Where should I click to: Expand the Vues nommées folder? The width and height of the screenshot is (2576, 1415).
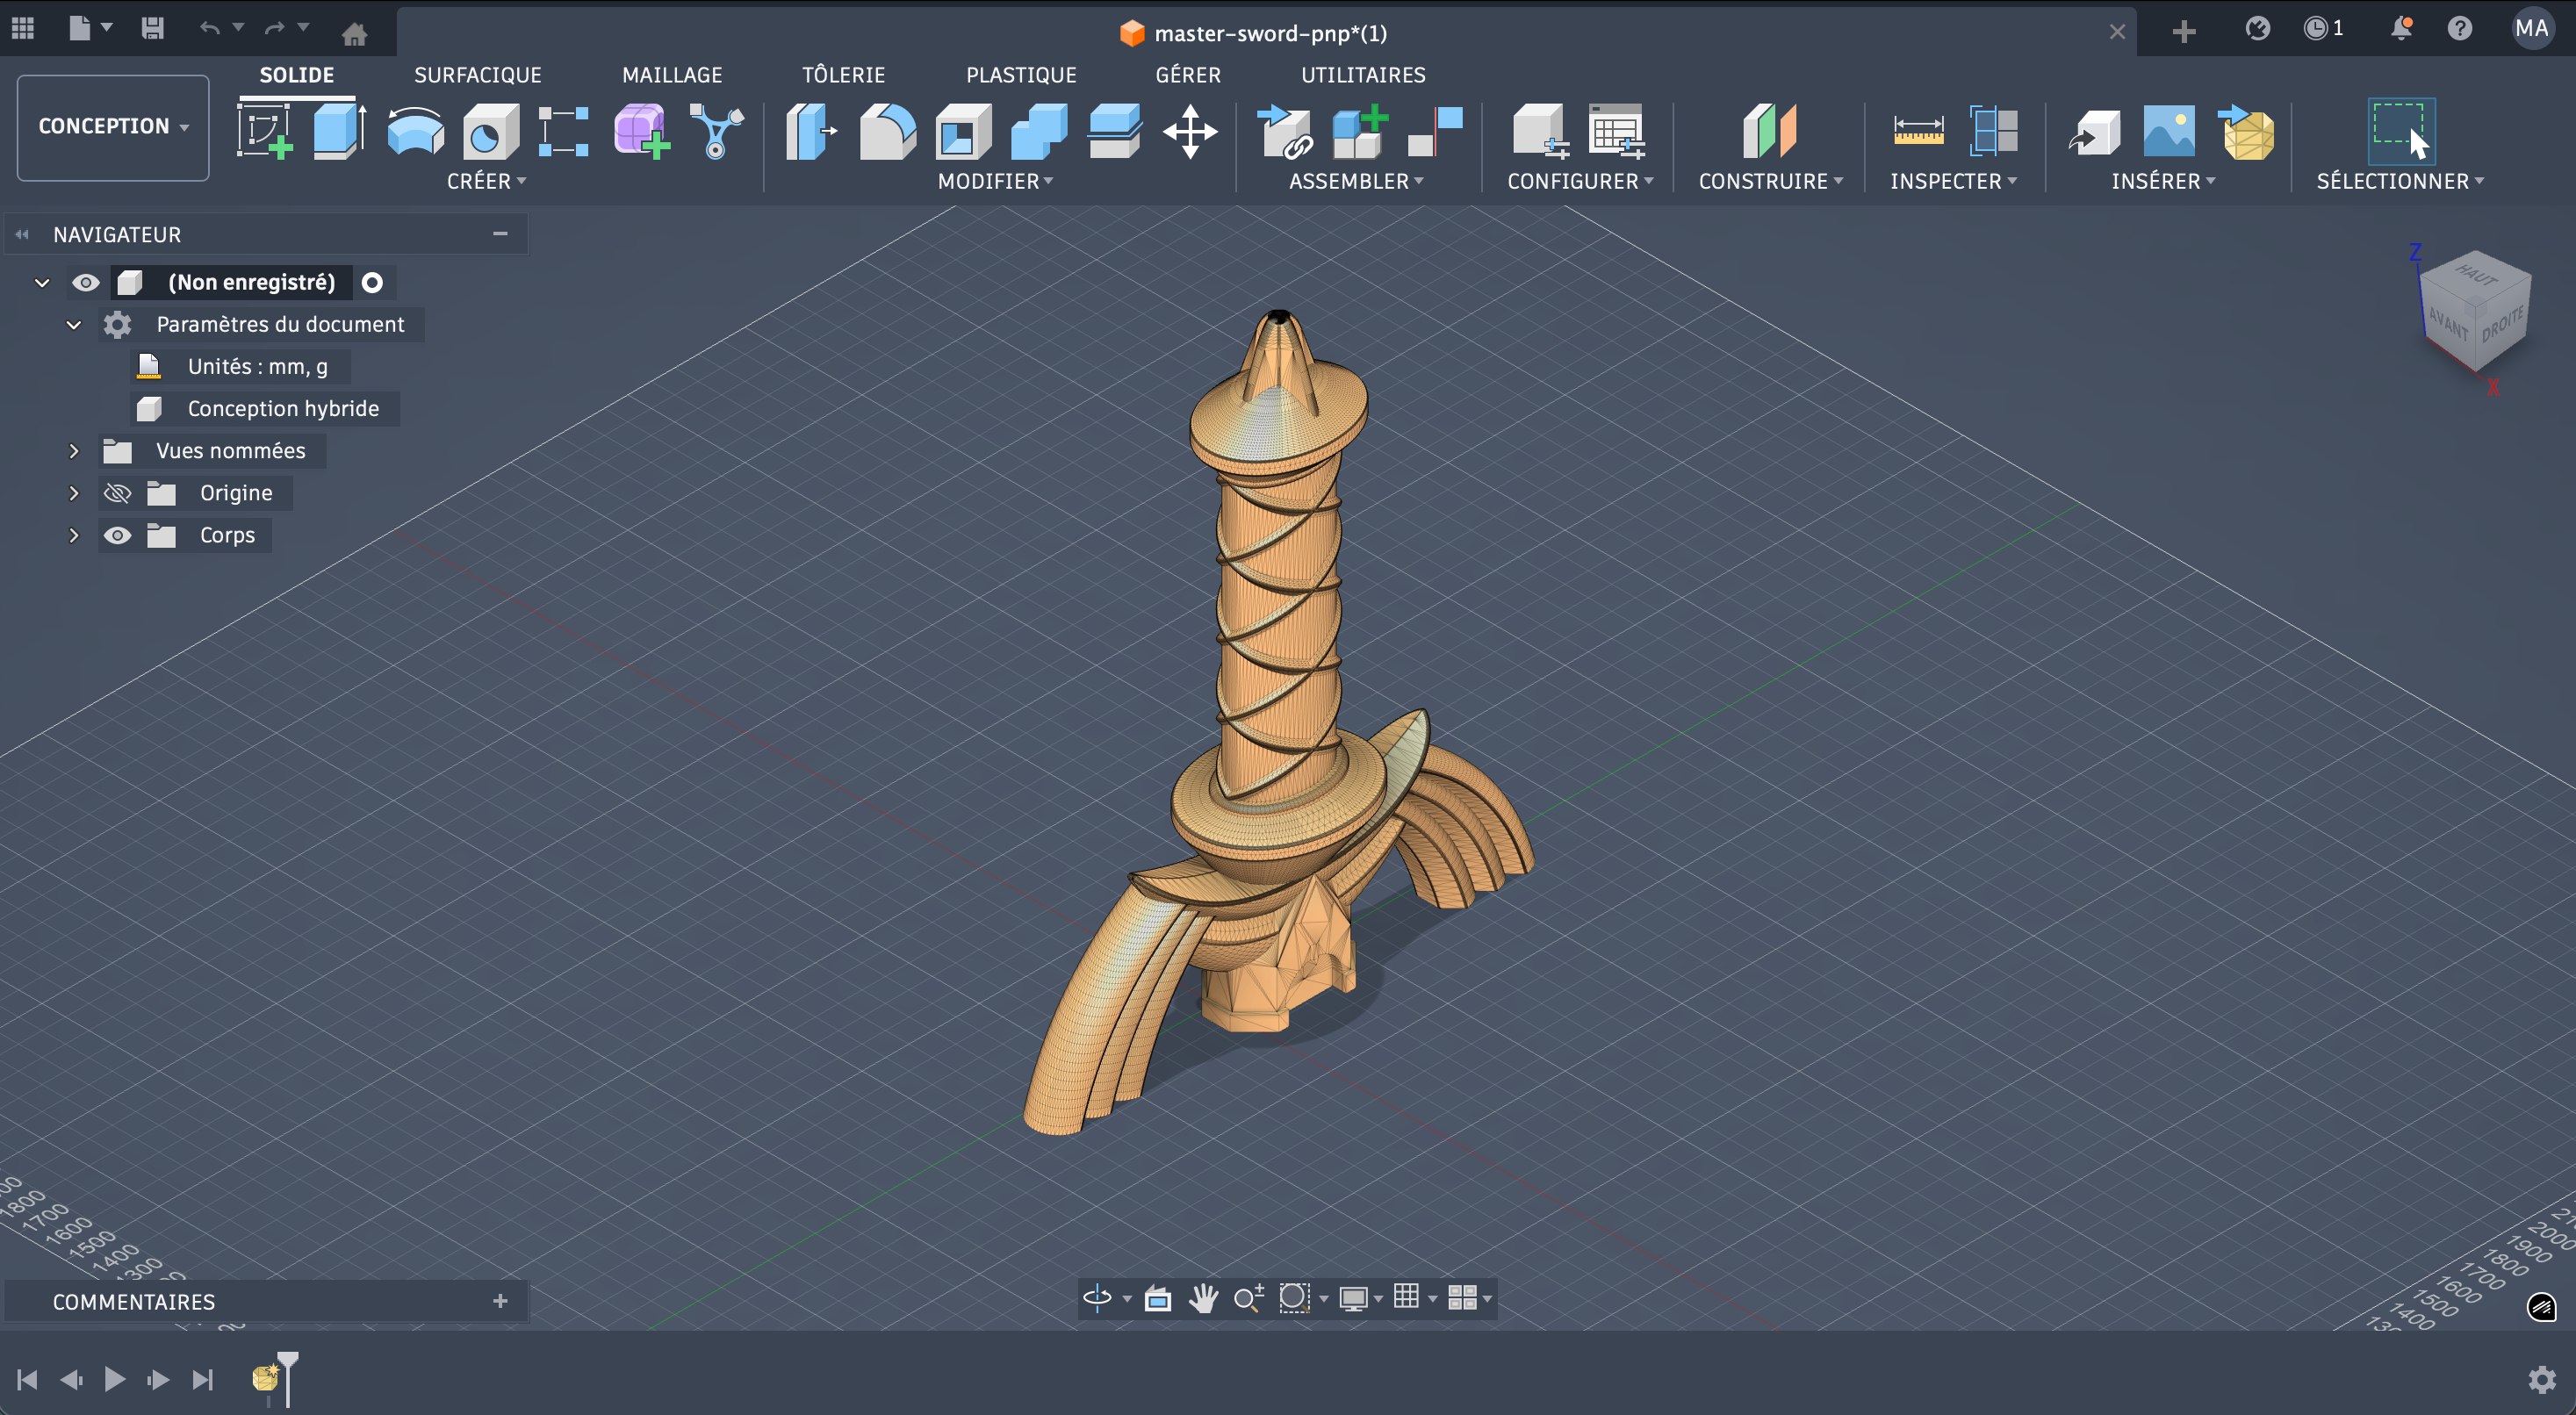coord(73,451)
